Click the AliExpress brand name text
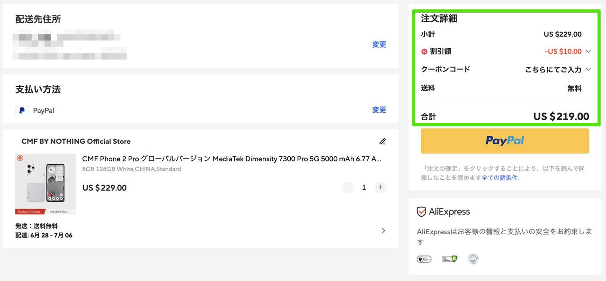 pyautogui.click(x=449, y=212)
